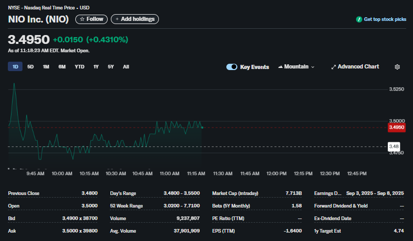This screenshot has height=241, width=413.
Task: Open the Get top stock picks link
Action: tap(385, 19)
